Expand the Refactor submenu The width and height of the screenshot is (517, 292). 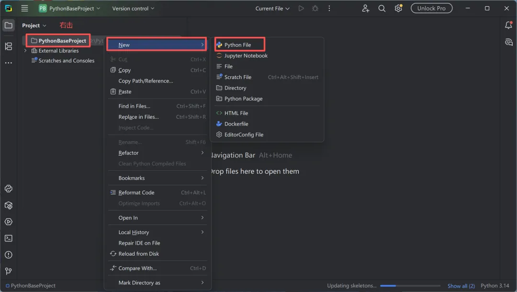(157, 153)
